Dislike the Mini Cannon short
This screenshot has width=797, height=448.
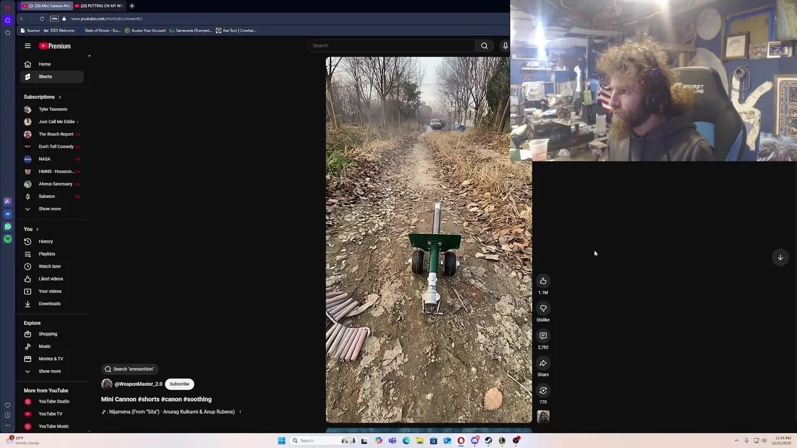click(543, 309)
